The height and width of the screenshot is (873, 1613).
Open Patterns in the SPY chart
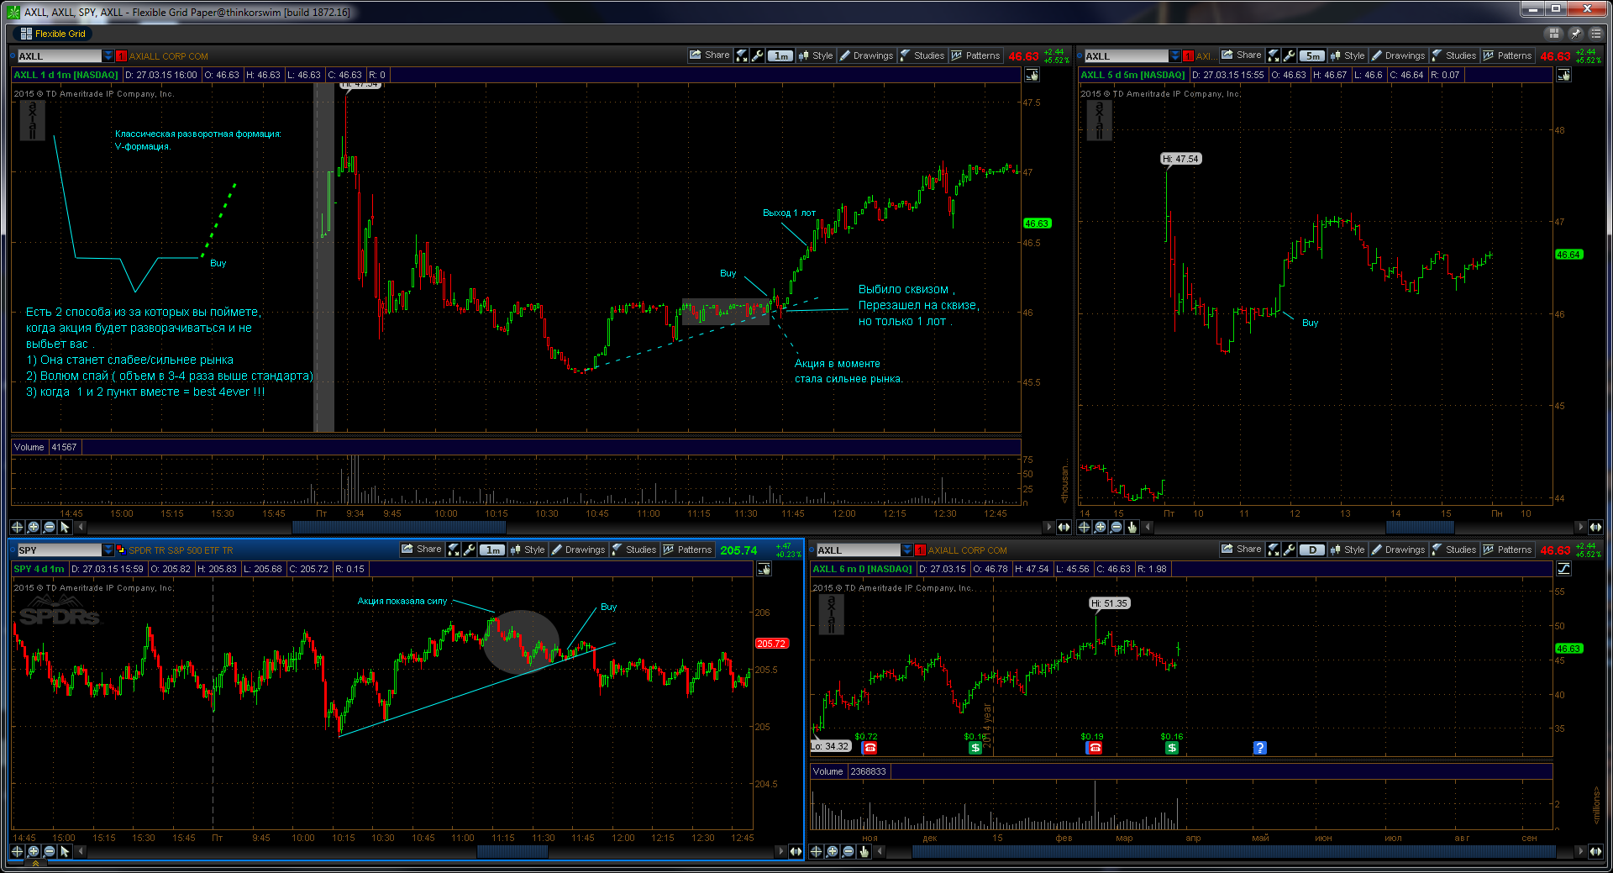(687, 550)
